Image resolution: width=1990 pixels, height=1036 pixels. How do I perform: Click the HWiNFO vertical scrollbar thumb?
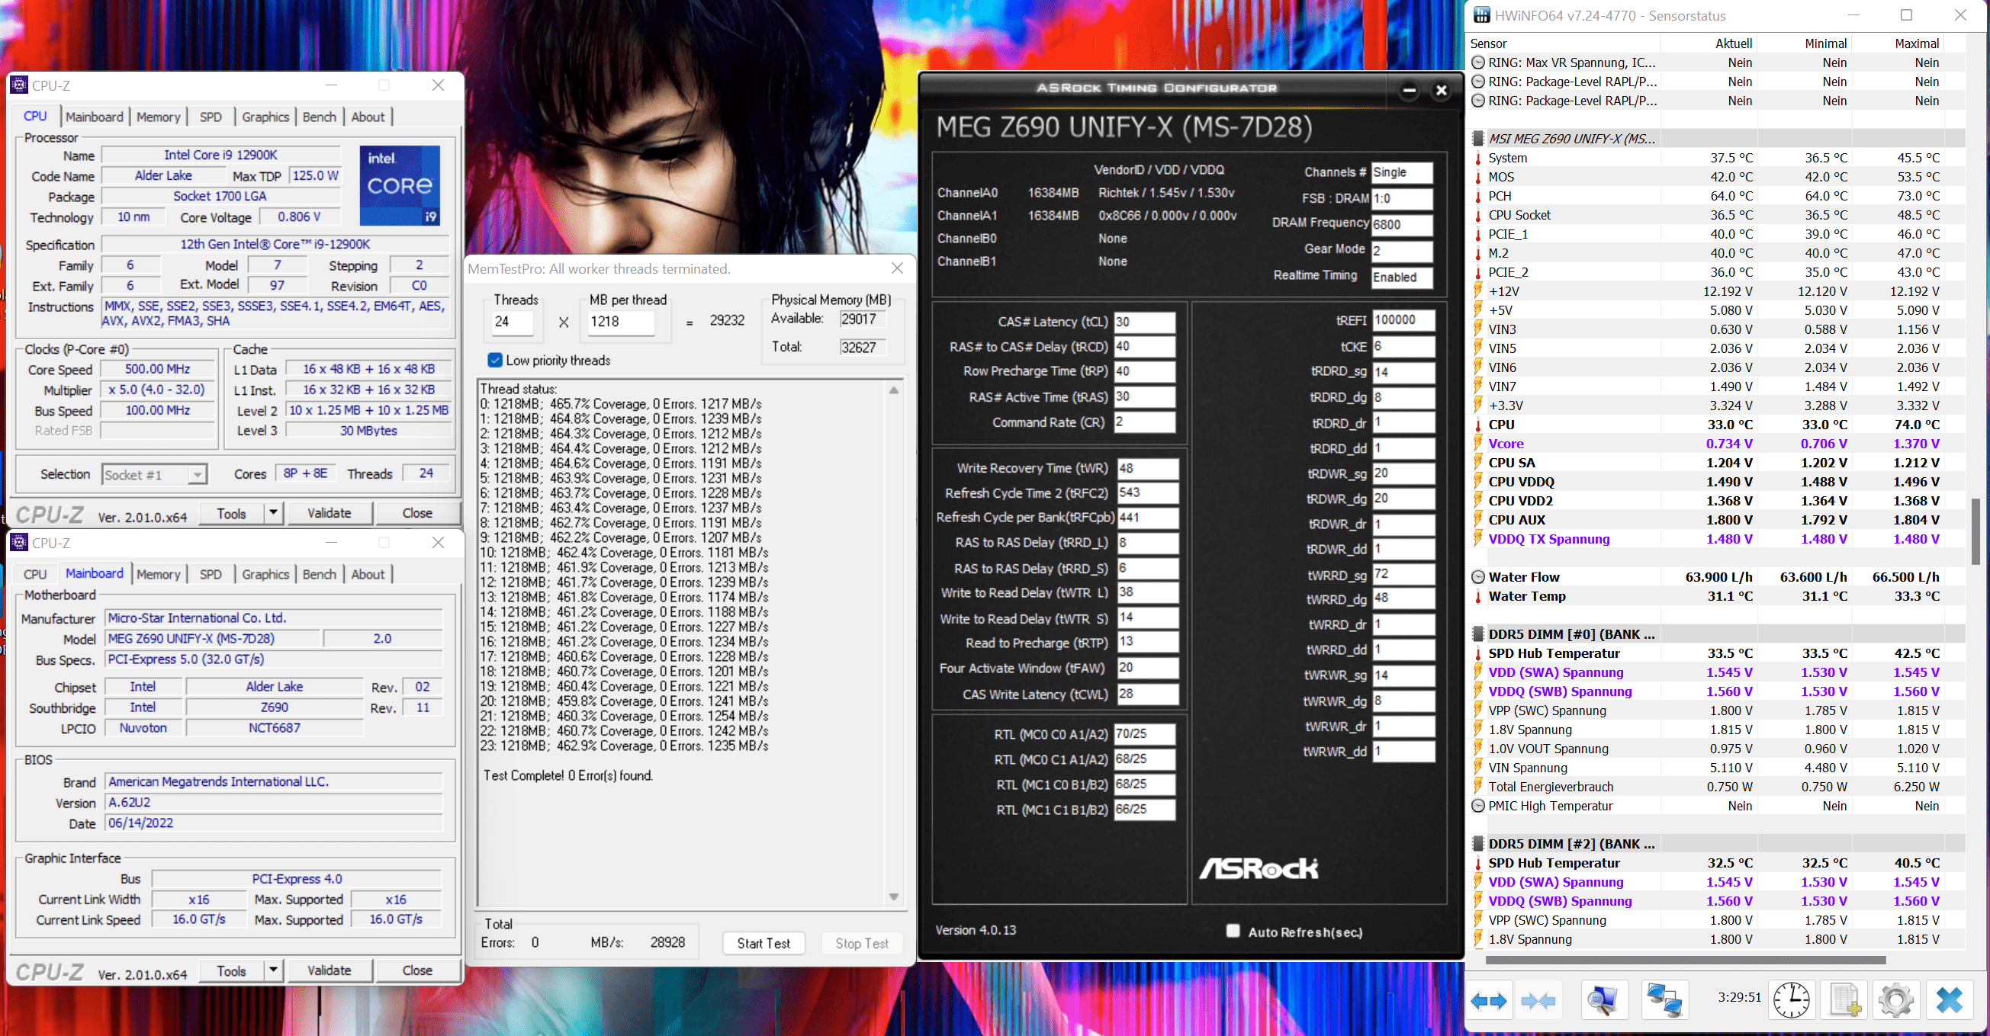(x=1976, y=531)
